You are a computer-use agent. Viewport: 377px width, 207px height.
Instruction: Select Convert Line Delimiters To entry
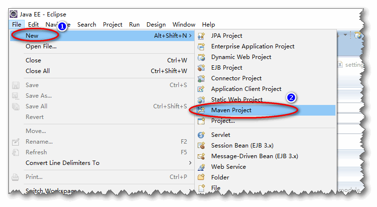[x=102, y=163]
